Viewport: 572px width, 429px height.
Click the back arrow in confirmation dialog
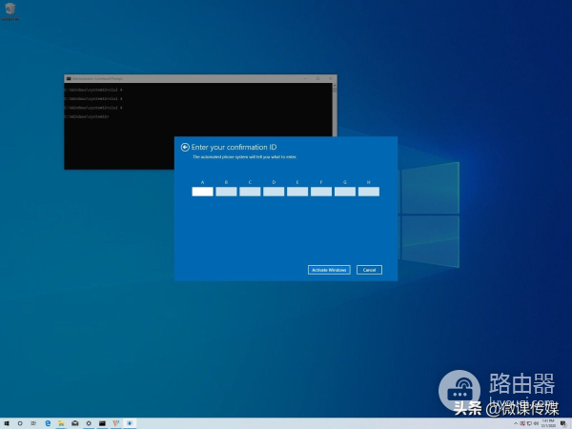pos(185,148)
